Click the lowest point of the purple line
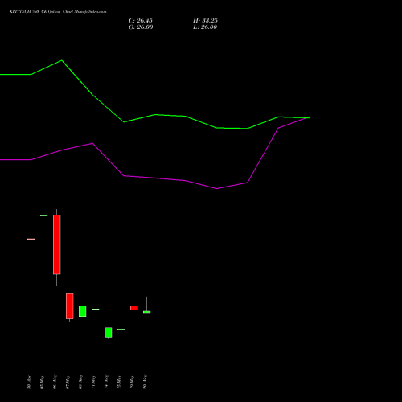This screenshot has width=402, height=402. (216, 189)
